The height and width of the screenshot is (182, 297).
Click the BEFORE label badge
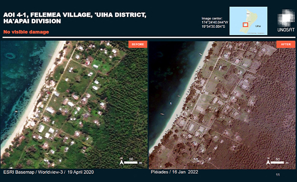pyautogui.click(x=137, y=45)
